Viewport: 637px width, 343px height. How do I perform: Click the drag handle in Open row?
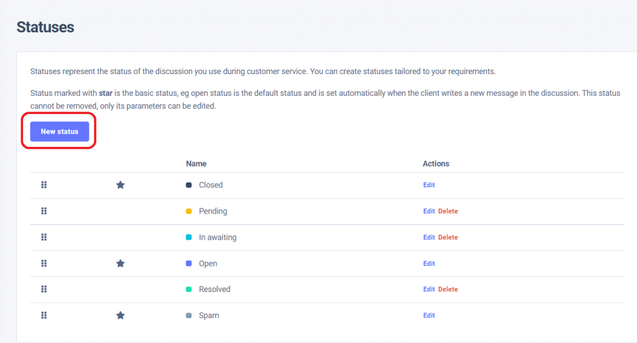tap(44, 263)
